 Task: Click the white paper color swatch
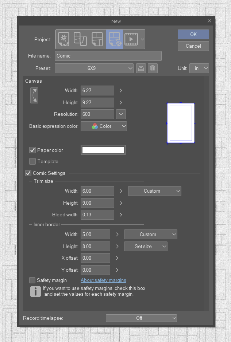tap(103, 150)
